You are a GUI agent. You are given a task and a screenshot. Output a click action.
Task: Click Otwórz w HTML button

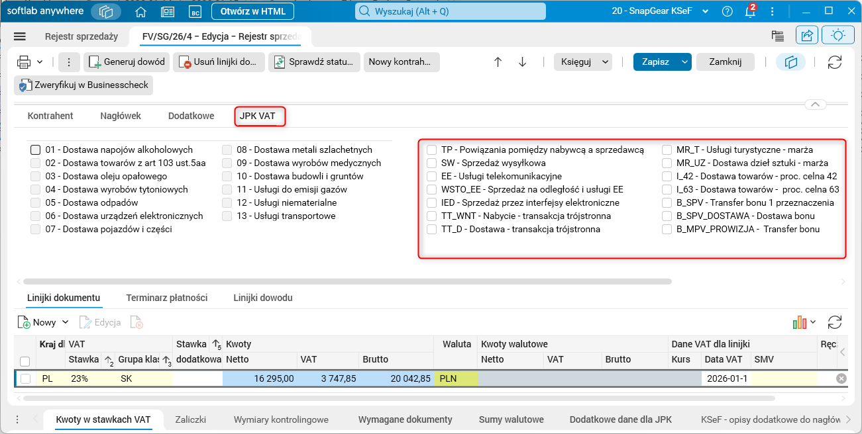tap(253, 11)
